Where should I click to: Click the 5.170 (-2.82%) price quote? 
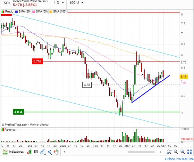[x=25, y=5]
